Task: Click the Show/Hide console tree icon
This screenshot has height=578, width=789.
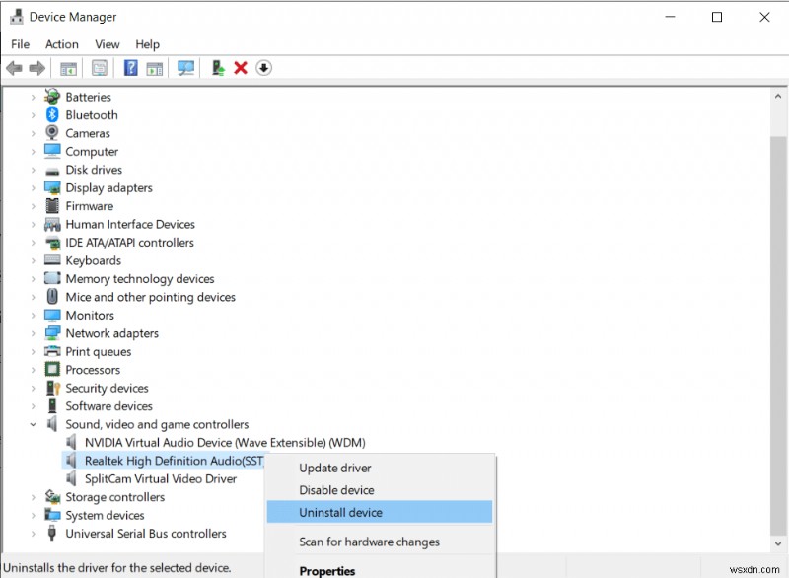Action: tap(68, 67)
